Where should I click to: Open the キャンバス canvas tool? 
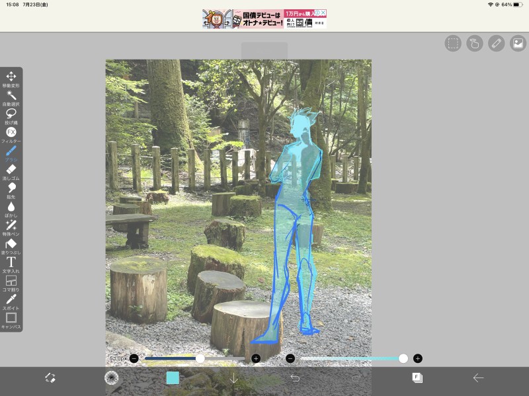pyautogui.click(x=11, y=321)
